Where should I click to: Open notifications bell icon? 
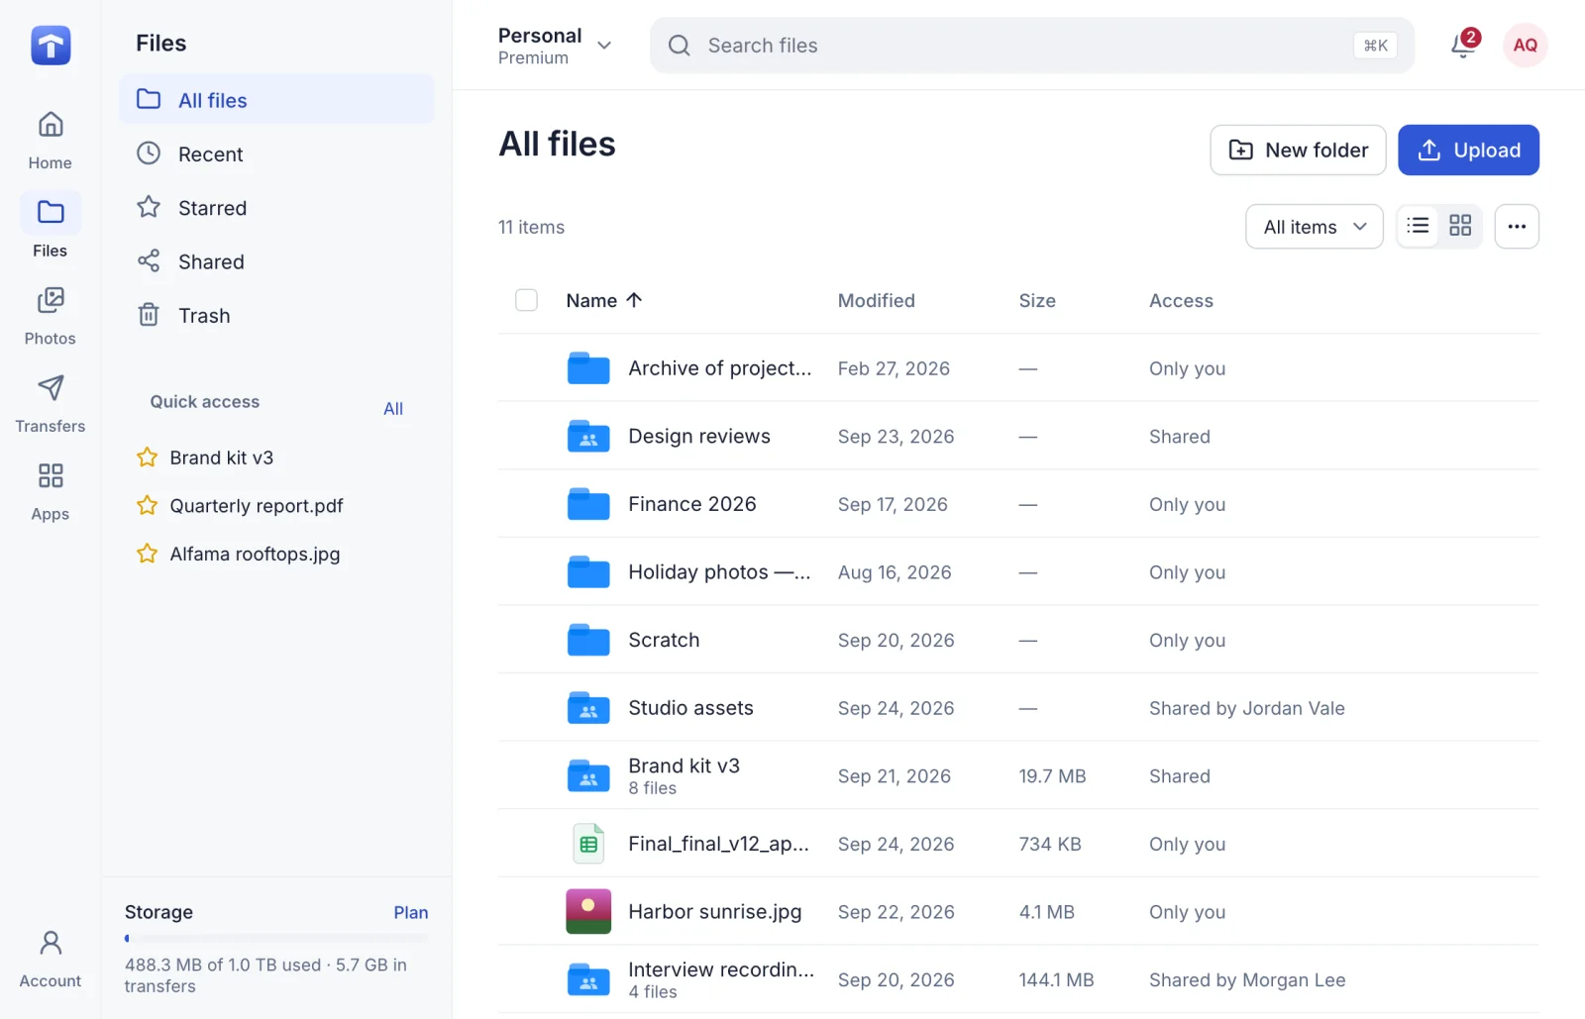[x=1463, y=45]
